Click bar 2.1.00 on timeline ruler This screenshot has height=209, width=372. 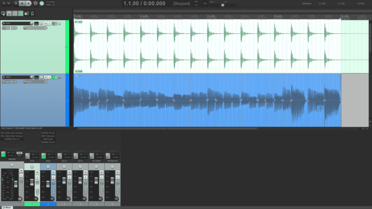pyautogui.click(x=144, y=16)
